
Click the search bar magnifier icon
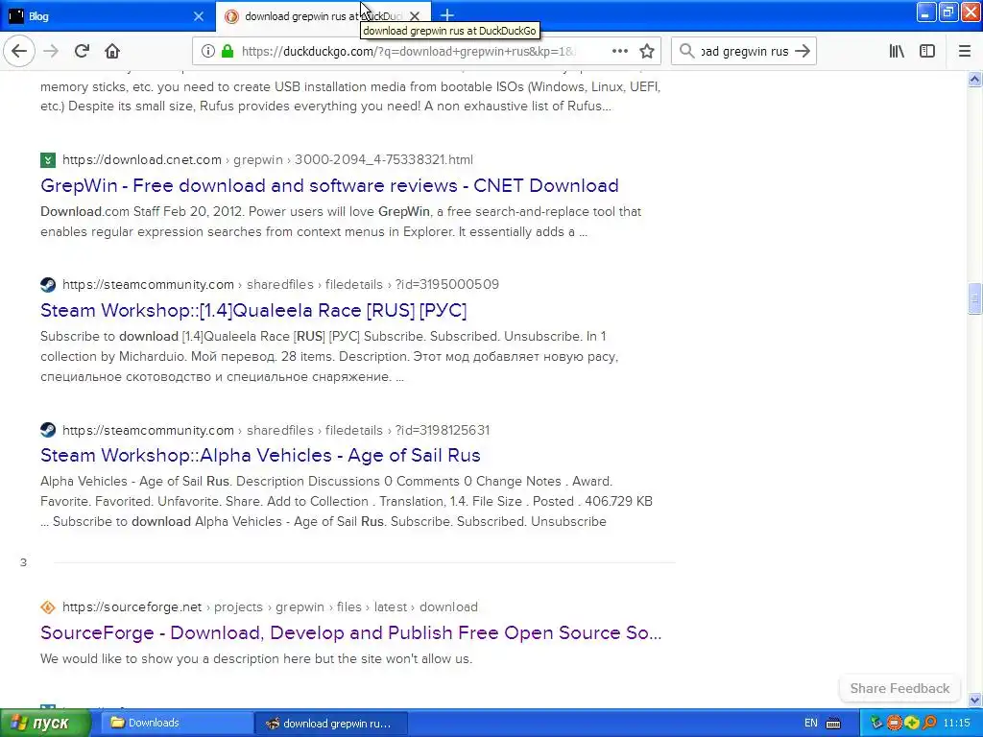(x=687, y=52)
